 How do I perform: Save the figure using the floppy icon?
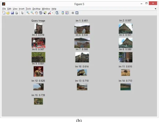point(12,13)
